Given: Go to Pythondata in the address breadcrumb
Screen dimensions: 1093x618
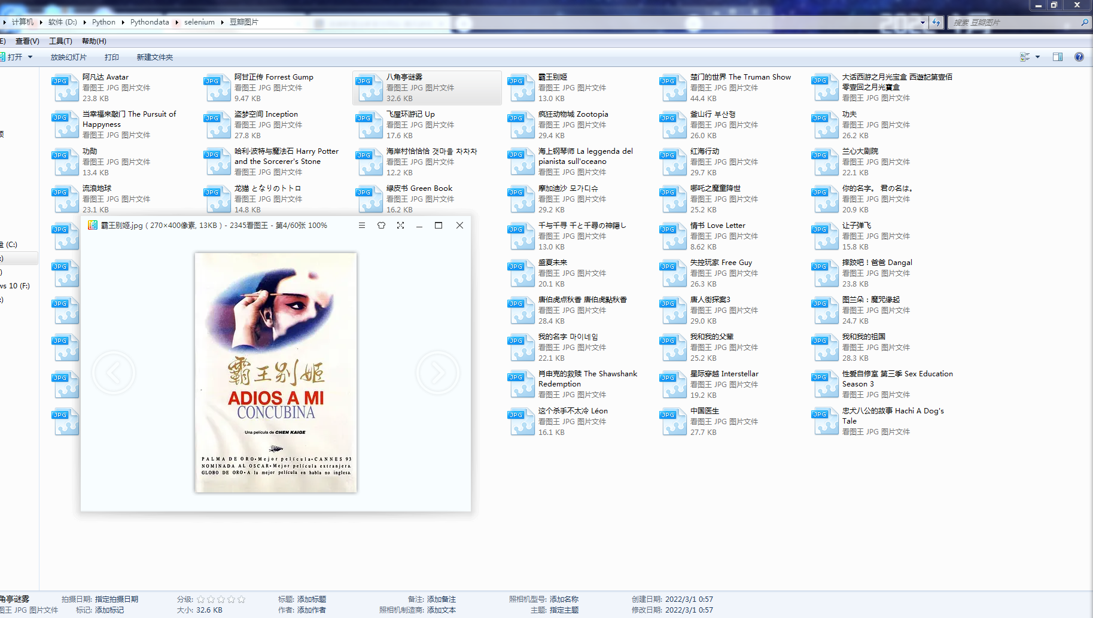Looking at the screenshot, I should click(150, 22).
